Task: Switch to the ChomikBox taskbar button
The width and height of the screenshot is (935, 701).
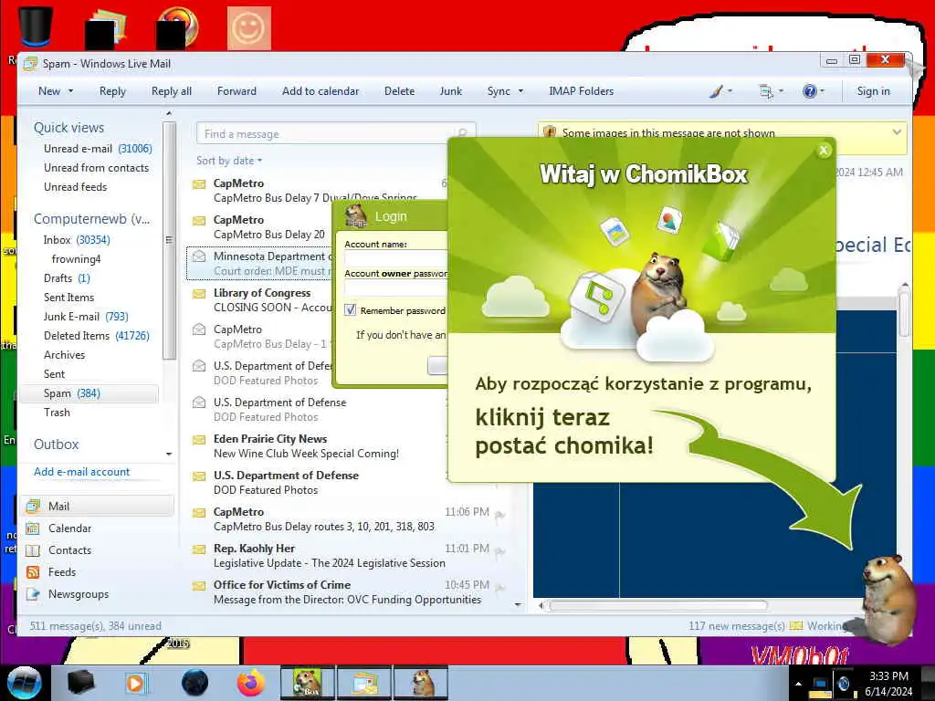Action: coord(308,683)
